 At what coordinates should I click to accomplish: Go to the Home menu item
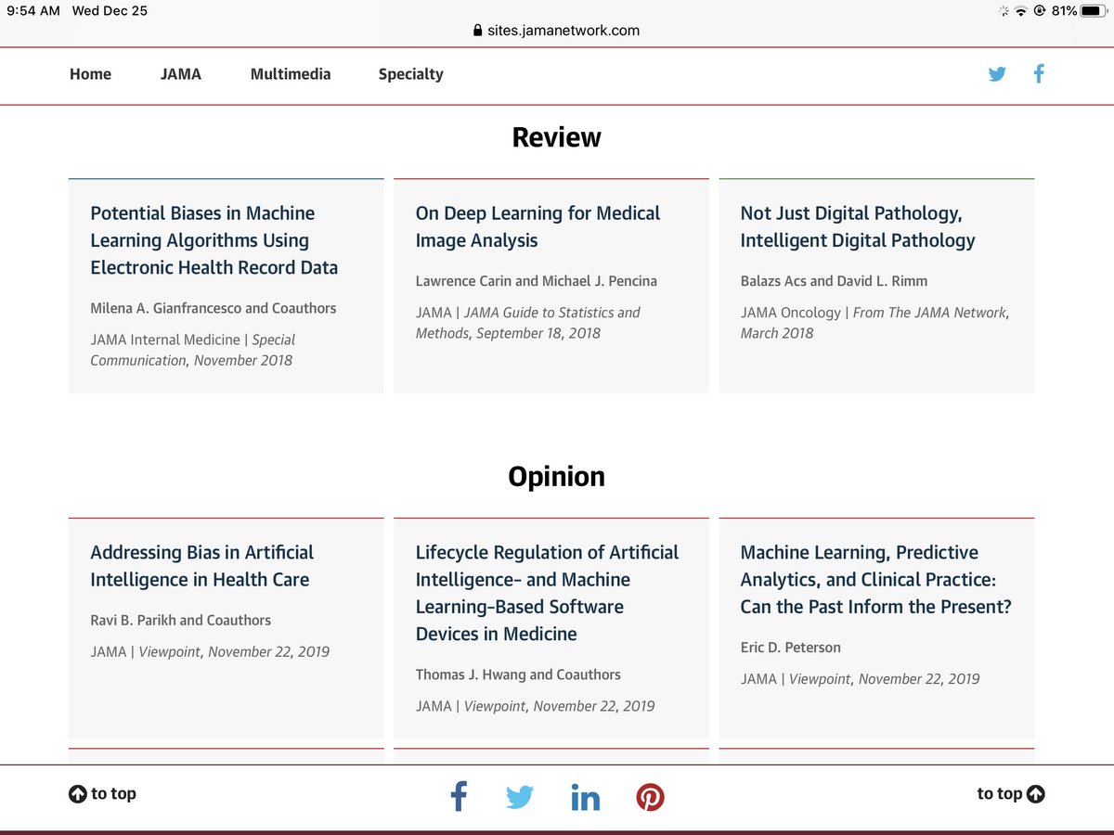coord(90,74)
